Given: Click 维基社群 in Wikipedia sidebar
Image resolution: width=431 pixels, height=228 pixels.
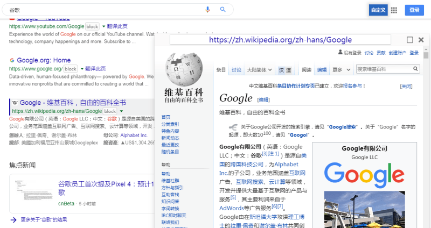Looking at the screenshot, I should pyautogui.click(x=170, y=181).
